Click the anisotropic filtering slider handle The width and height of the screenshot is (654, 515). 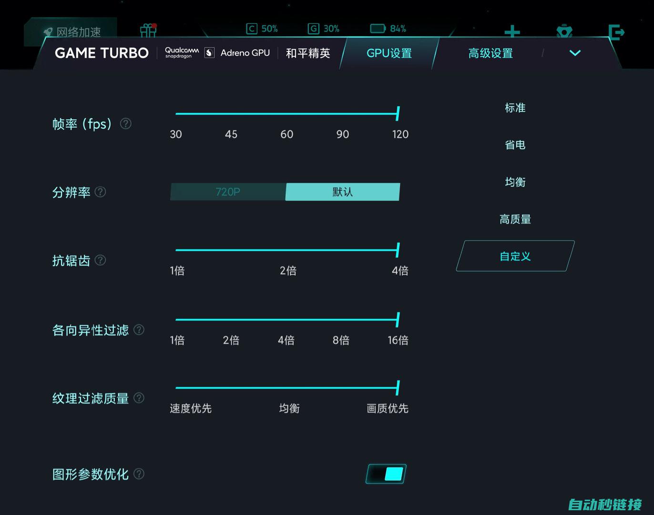tap(398, 319)
